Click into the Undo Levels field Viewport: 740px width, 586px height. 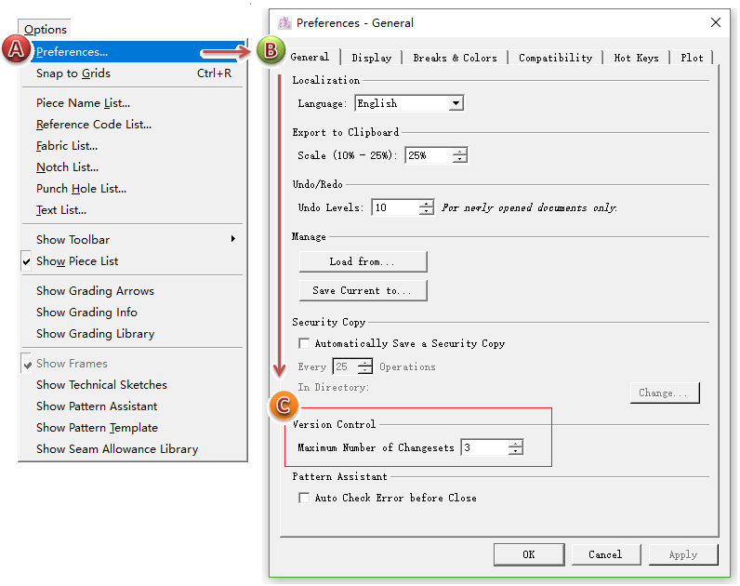(394, 207)
